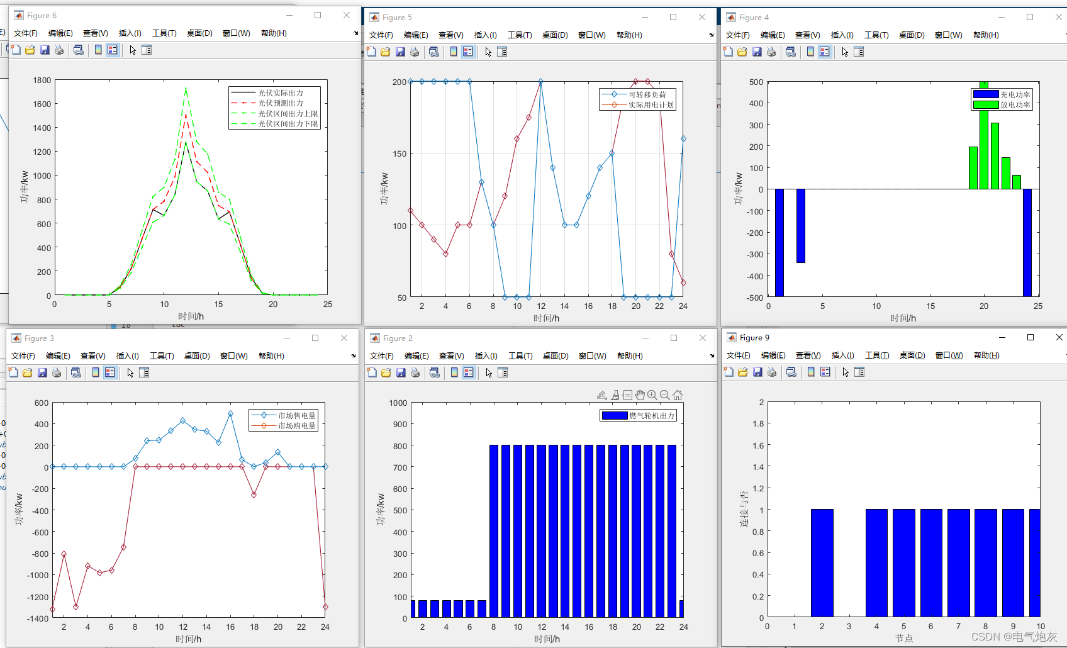Click the 时间/h axis label in Figure 6
This screenshot has width=1067, height=648.
(191, 316)
